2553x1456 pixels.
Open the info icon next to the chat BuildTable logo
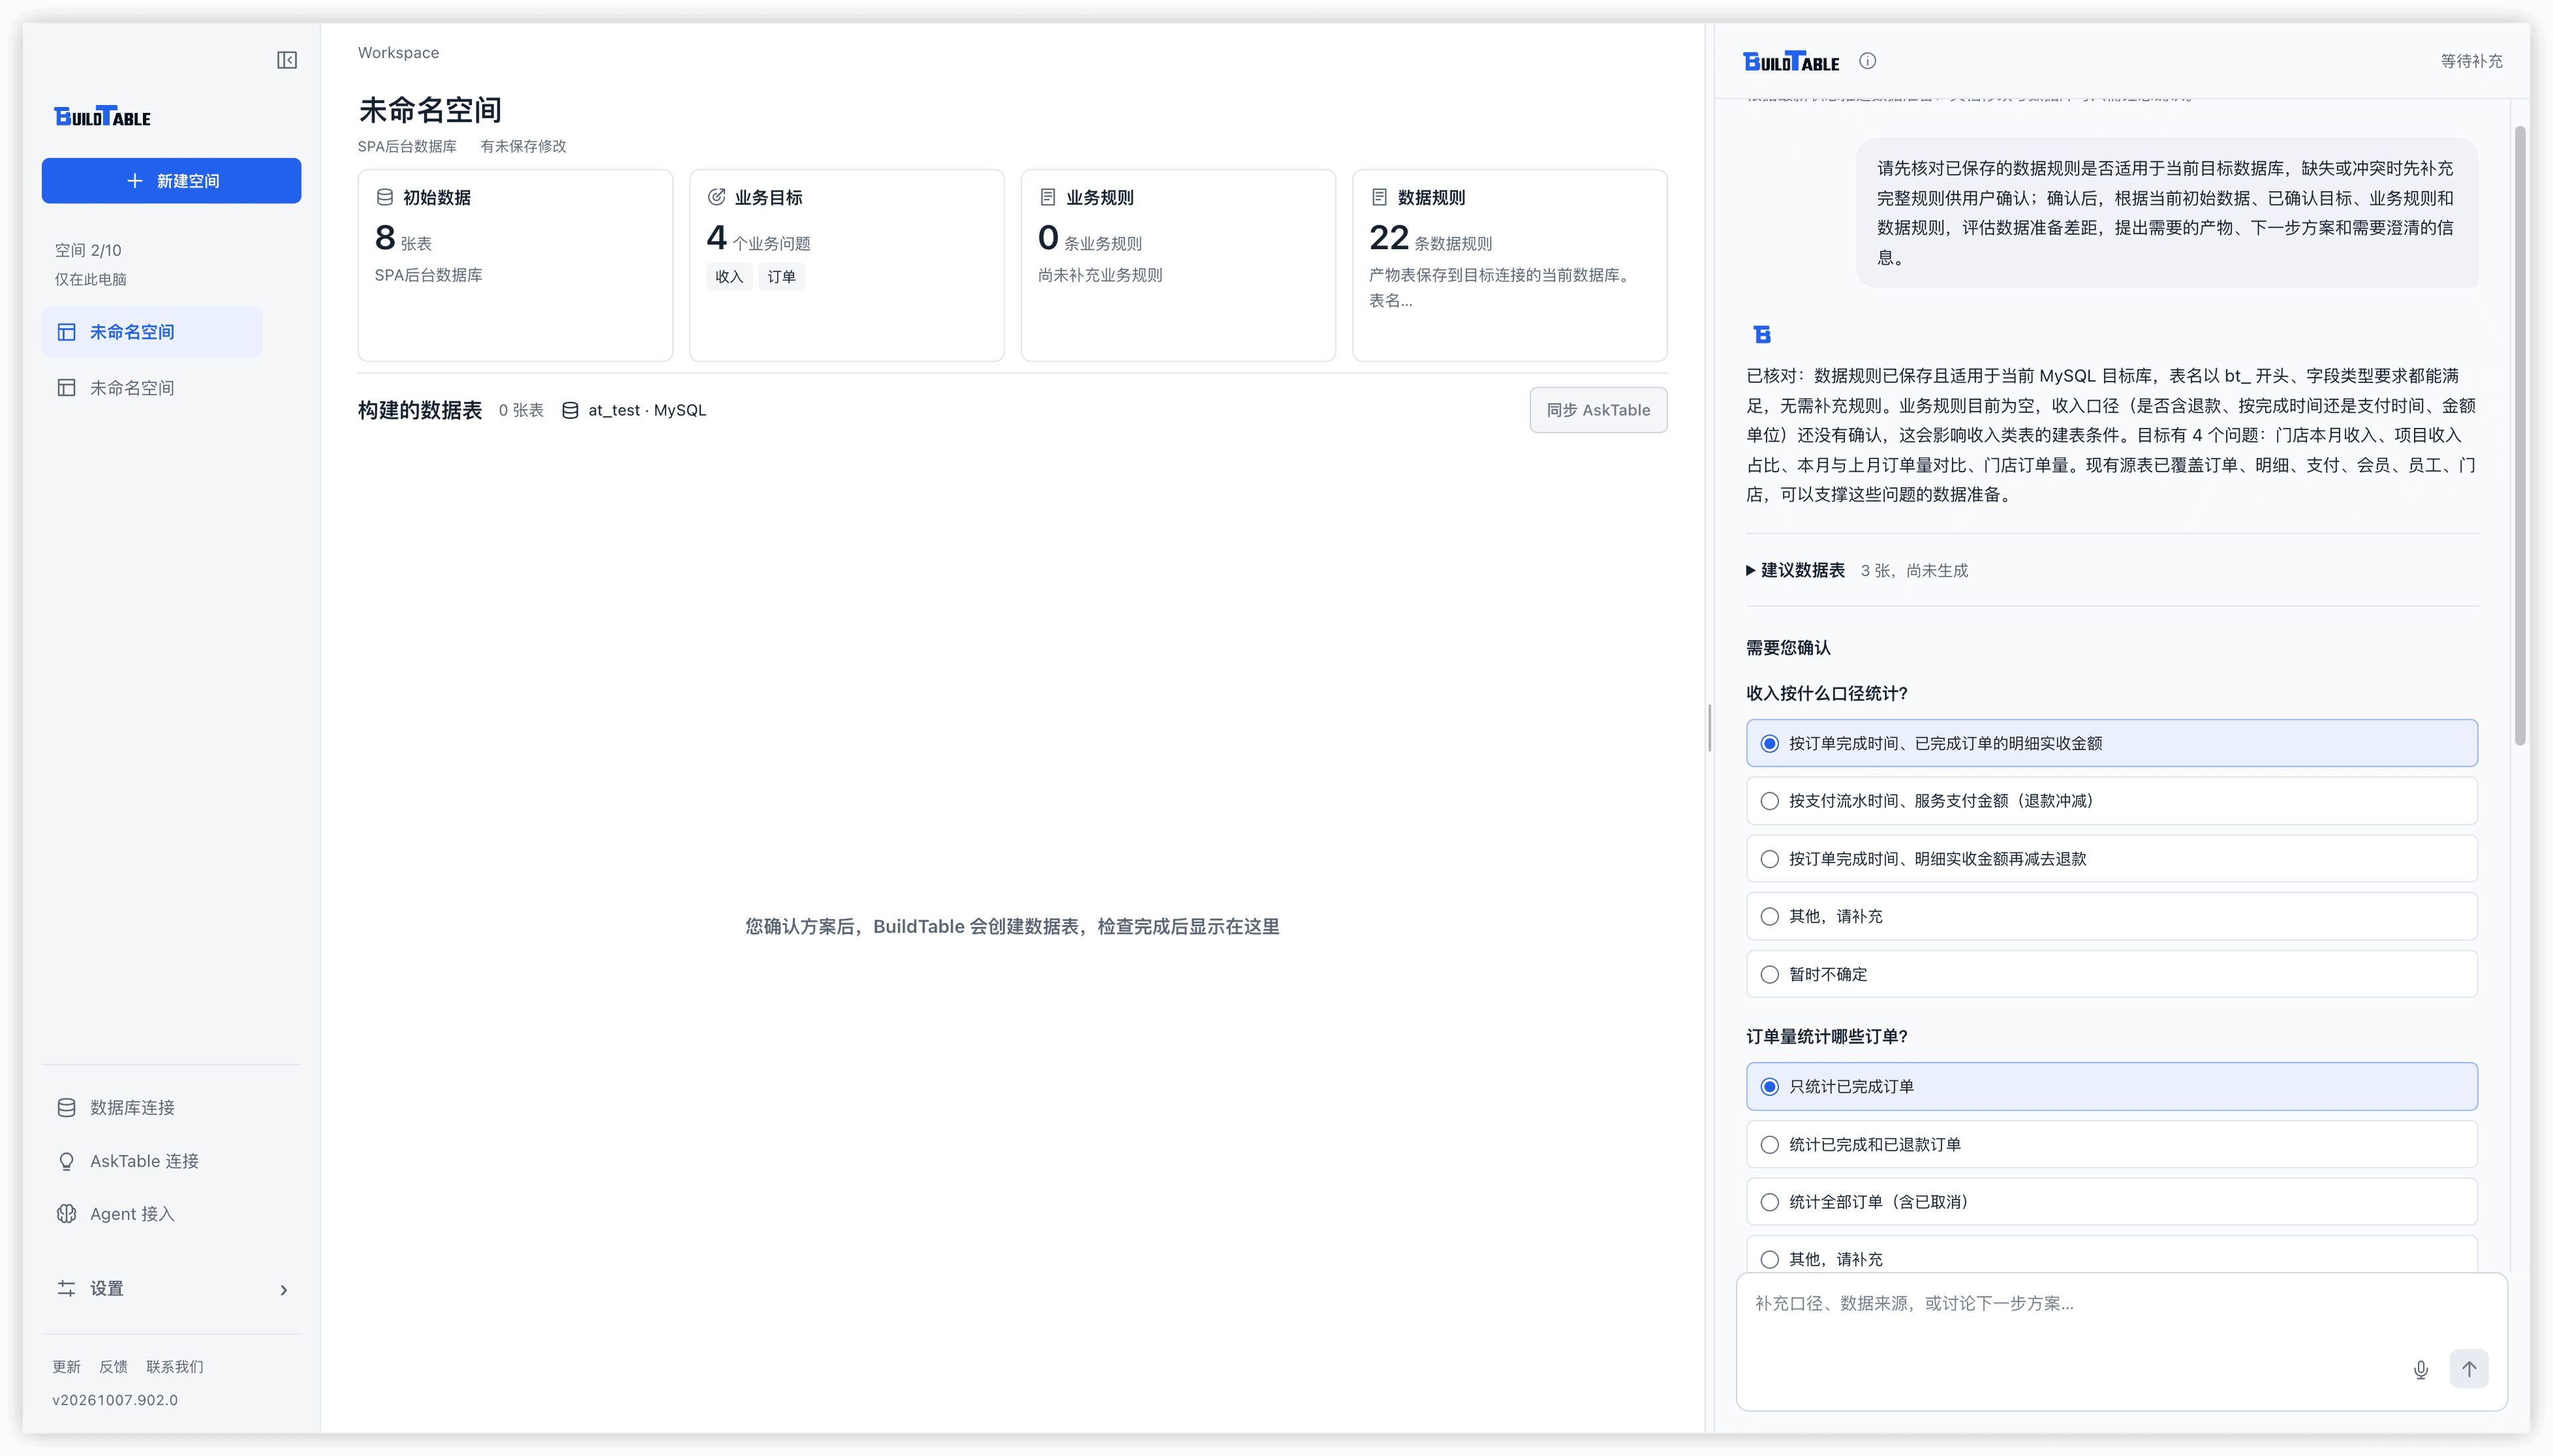pos(1867,61)
